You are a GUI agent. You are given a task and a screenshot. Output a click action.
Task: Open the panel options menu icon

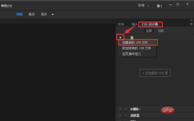pyautogui.click(x=191, y=24)
